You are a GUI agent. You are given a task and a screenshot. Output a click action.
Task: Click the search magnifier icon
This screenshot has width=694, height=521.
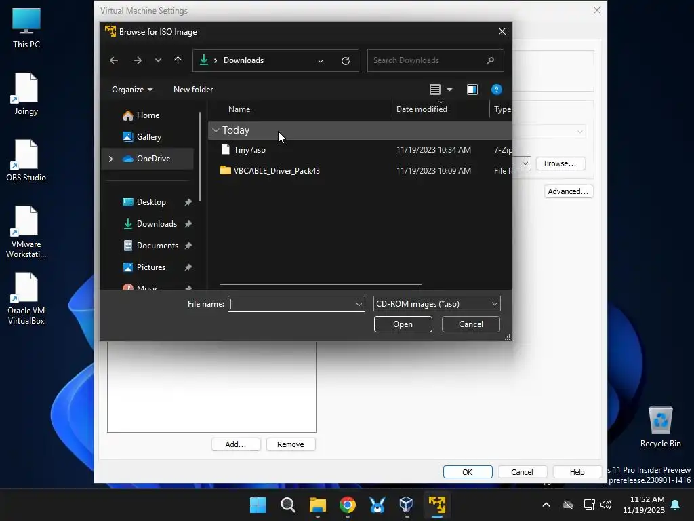pyautogui.click(x=491, y=60)
